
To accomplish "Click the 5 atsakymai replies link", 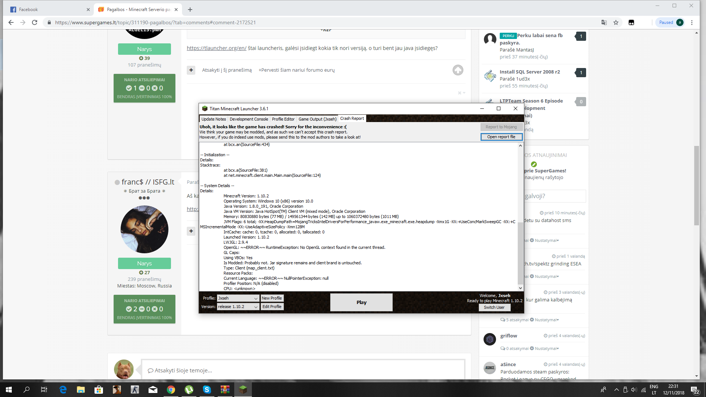I will (x=514, y=320).
